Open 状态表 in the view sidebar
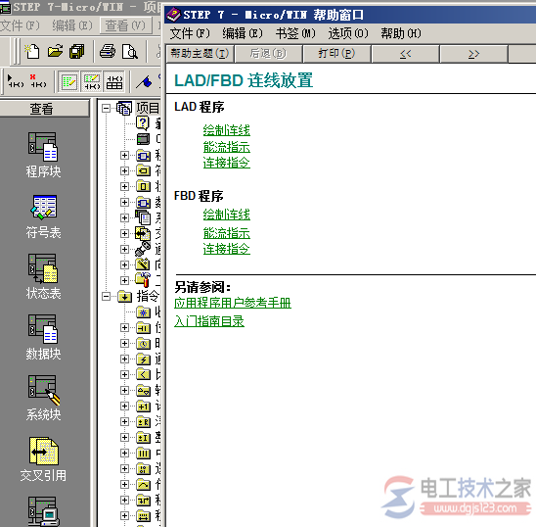 click(x=43, y=277)
